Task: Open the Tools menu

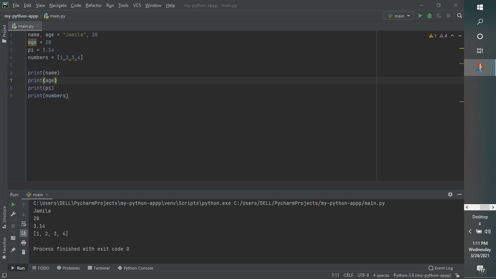Action: (x=123, y=5)
